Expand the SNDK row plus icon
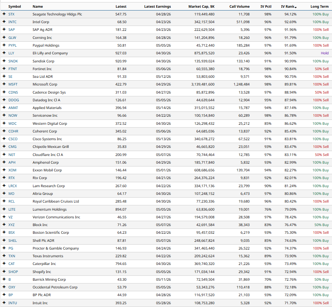 point(4,61)
